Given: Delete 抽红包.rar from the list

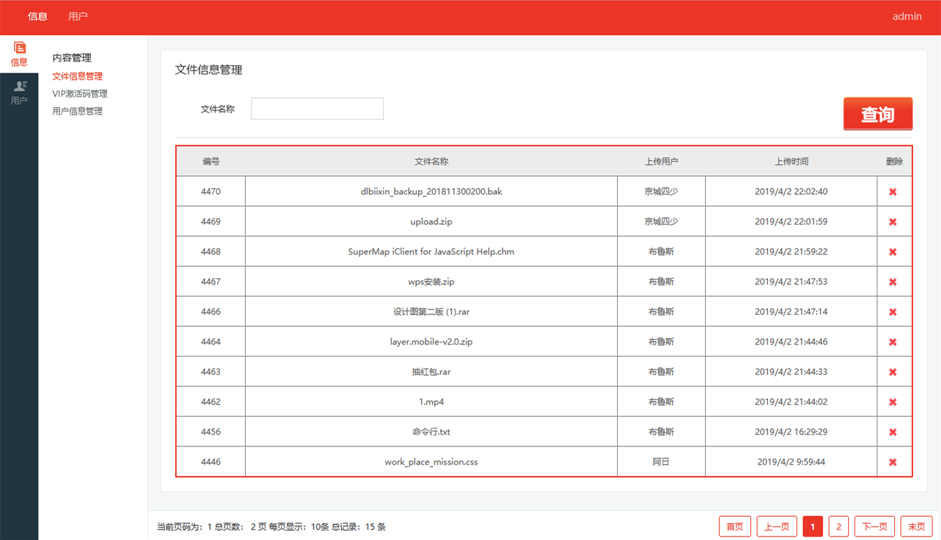Looking at the screenshot, I should coord(892,372).
